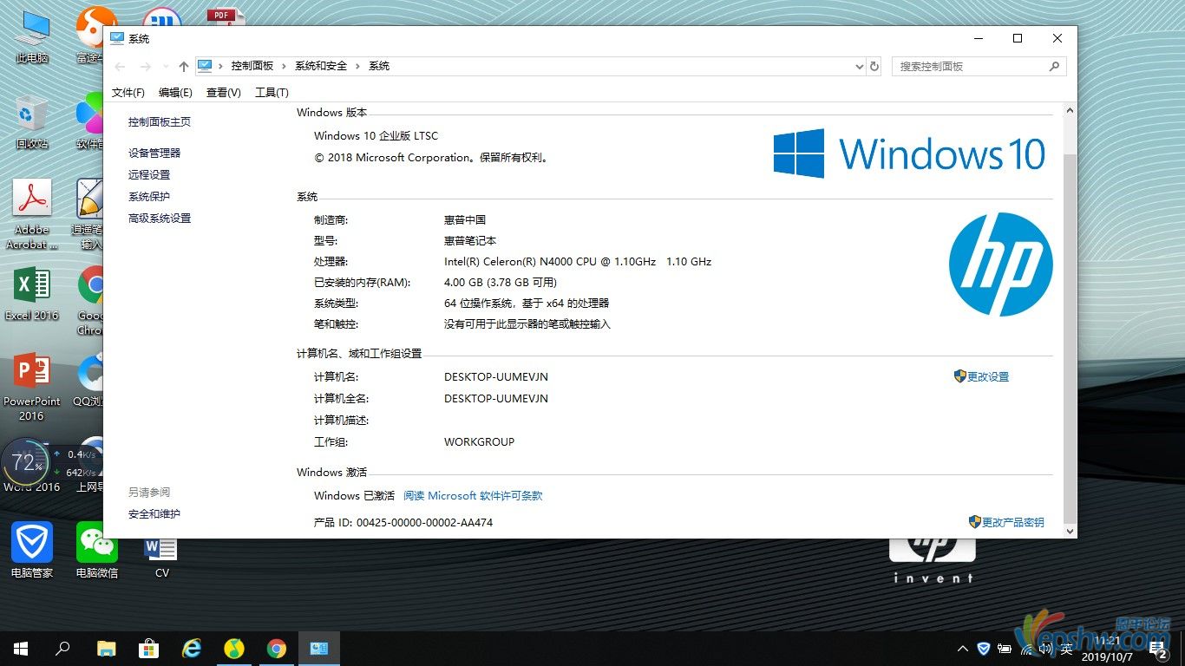Click the scrollbar up arrow

[1069, 111]
